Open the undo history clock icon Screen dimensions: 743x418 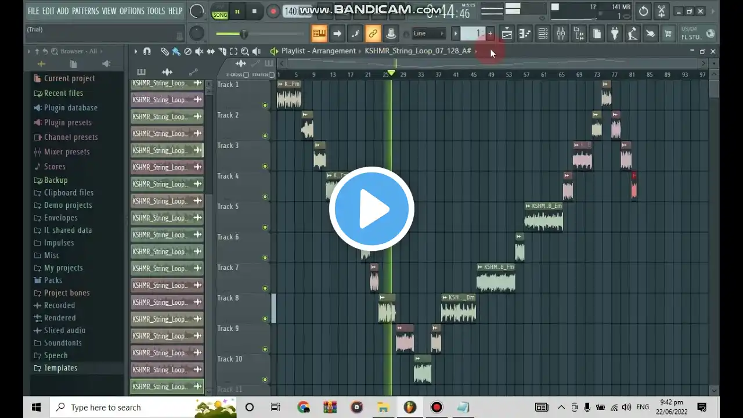click(x=643, y=11)
